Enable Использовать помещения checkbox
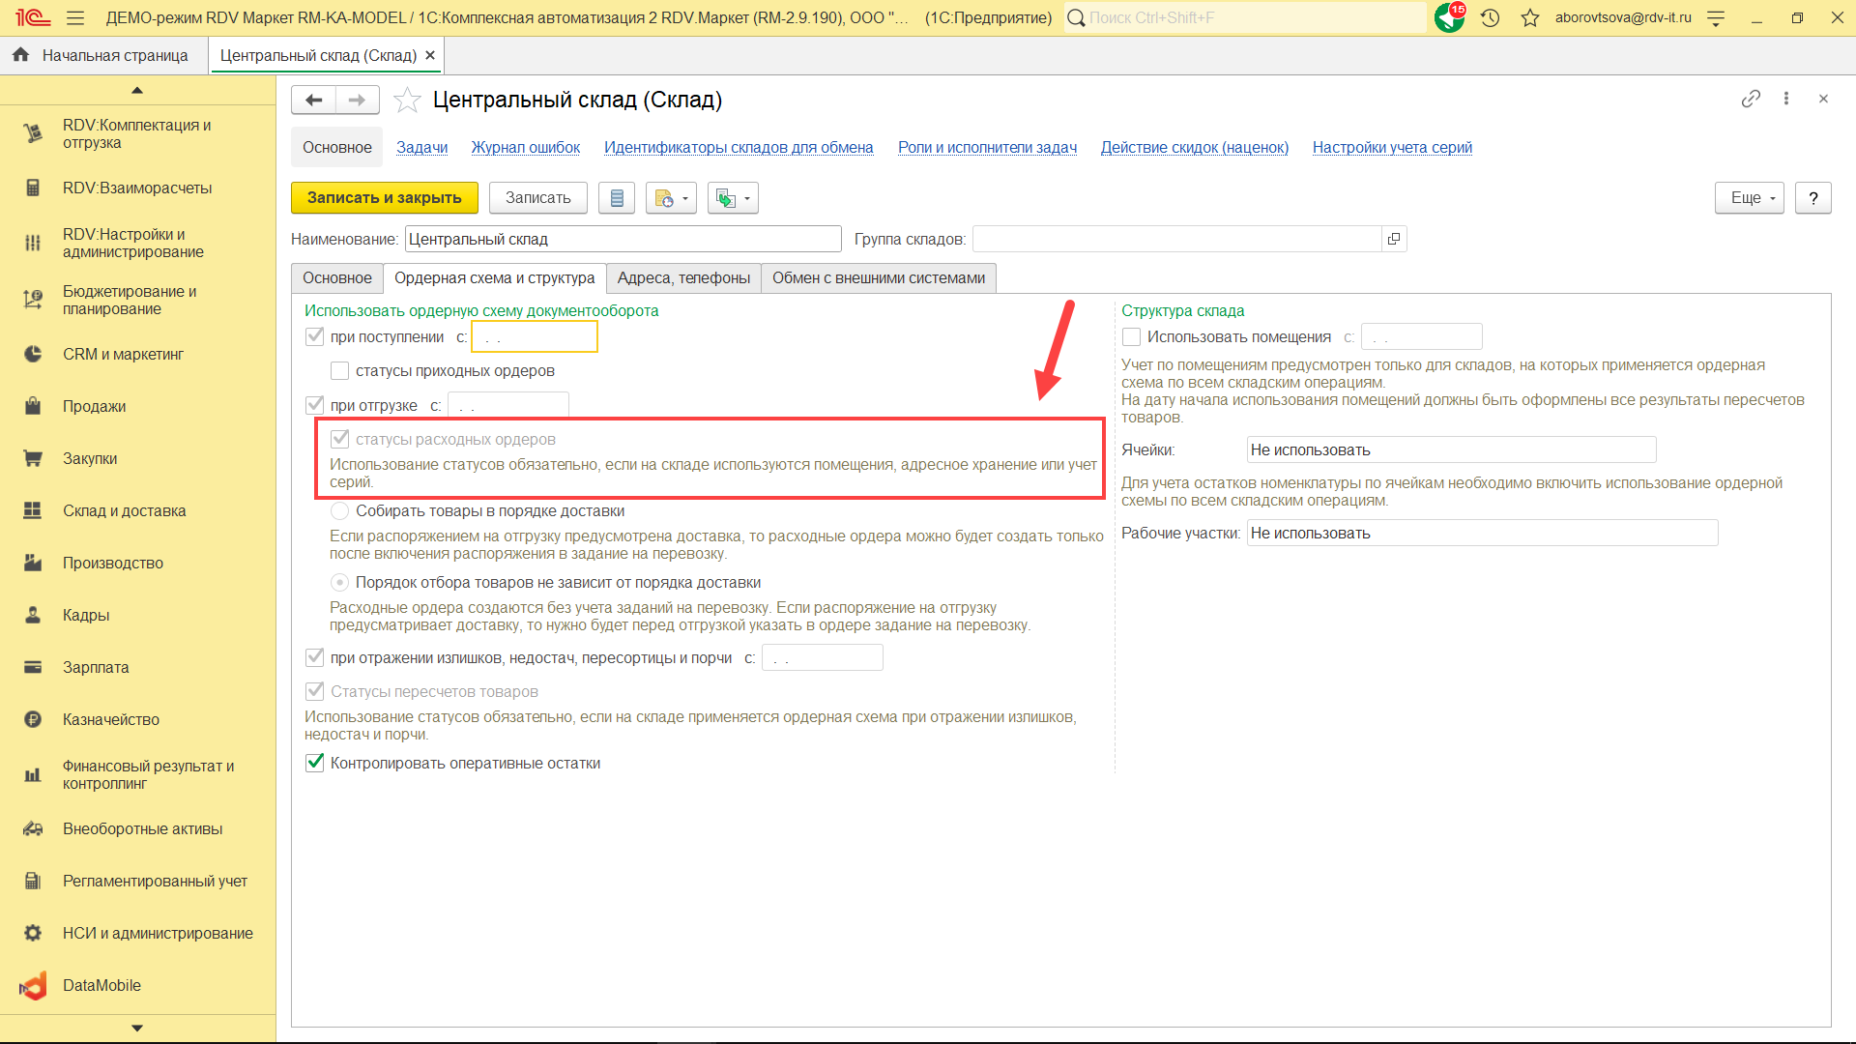The image size is (1856, 1044). click(x=1131, y=336)
